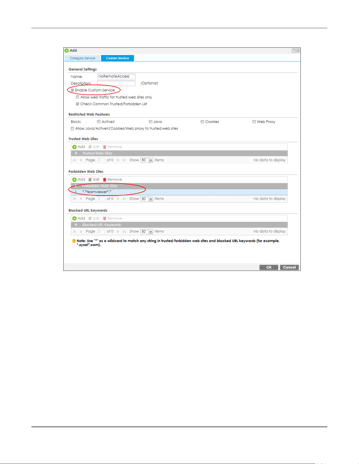The width and height of the screenshot is (359, 464).
Task: Toggle the Enable Custom Service checkbox
Action: coord(72,90)
